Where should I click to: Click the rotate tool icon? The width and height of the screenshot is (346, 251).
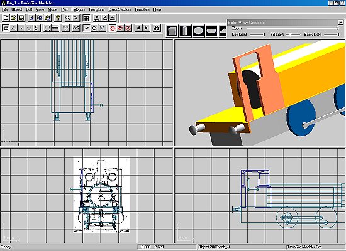[94, 28]
